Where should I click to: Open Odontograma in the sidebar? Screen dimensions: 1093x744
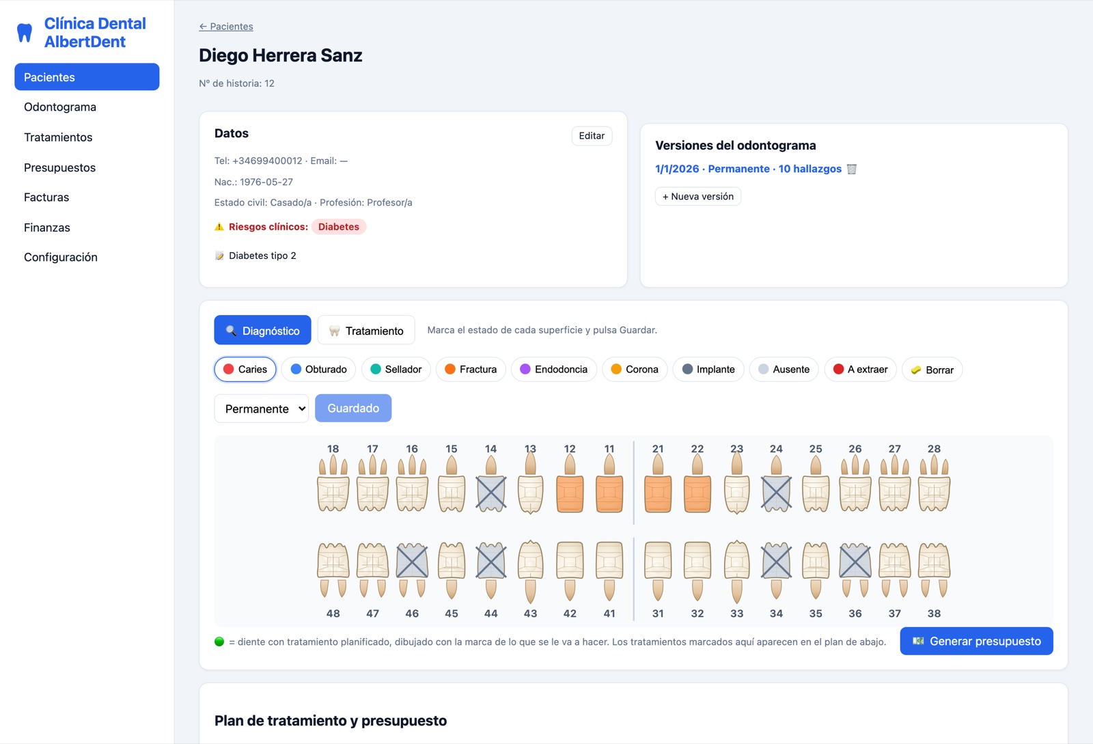point(87,107)
